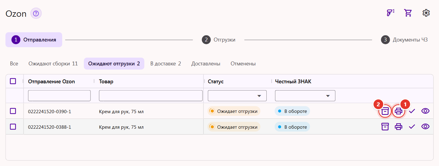Click Ожидает отгрузки status badge in the 0388-1 row
439x166 pixels.
(x=234, y=127)
